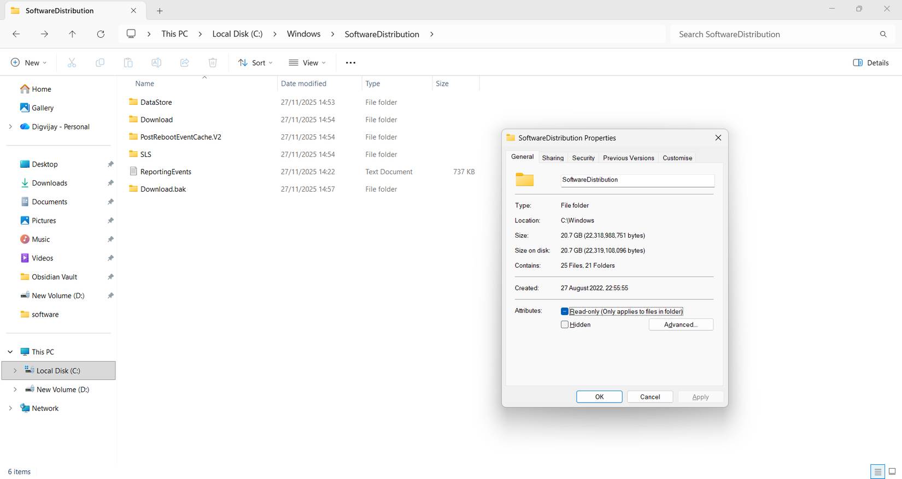902x479 pixels.
Task: Click the Cut scissors icon
Action: coord(72,63)
